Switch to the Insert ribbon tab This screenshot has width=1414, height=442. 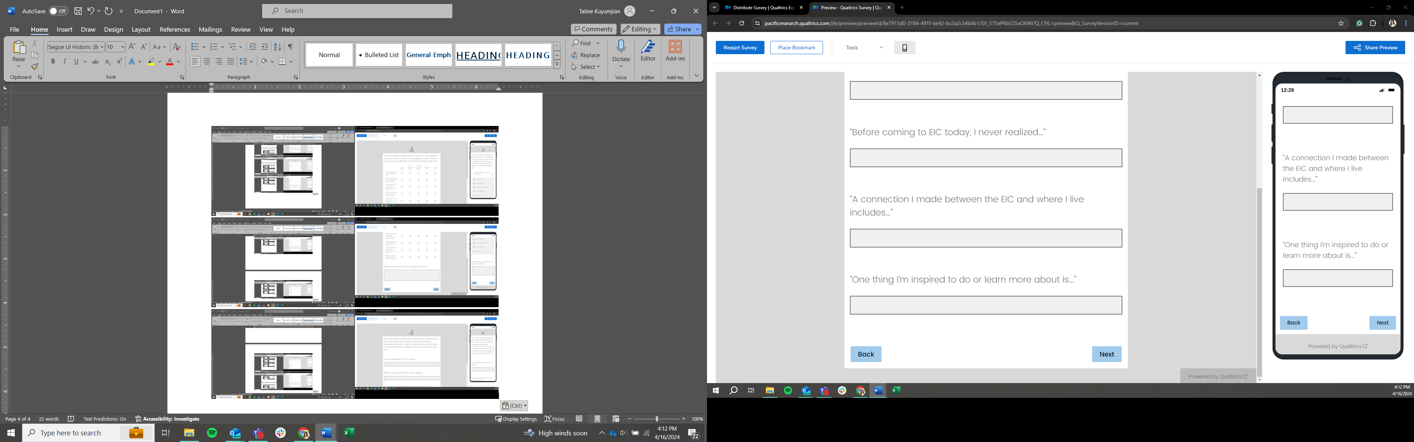64,29
